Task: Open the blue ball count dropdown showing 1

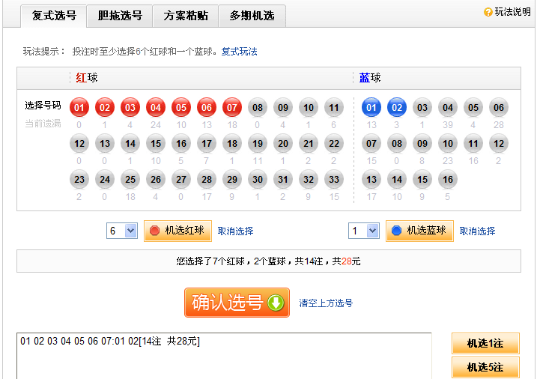Action: [x=364, y=231]
